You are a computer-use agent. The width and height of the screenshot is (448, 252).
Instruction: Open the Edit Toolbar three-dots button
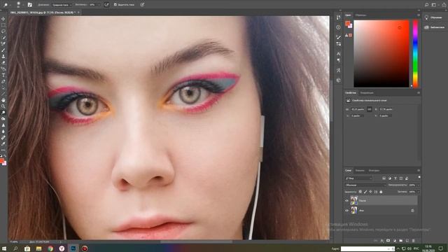[x=3, y=150]
